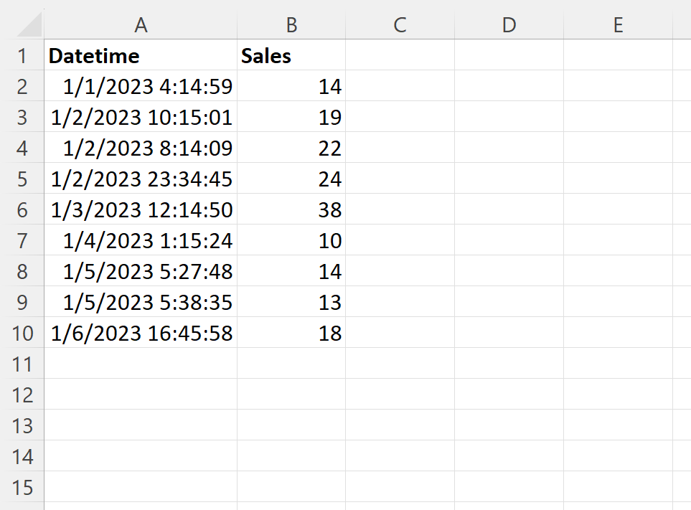Click the sales value 18
Viewport: 691px width, 510px height.
coord(291,333)
